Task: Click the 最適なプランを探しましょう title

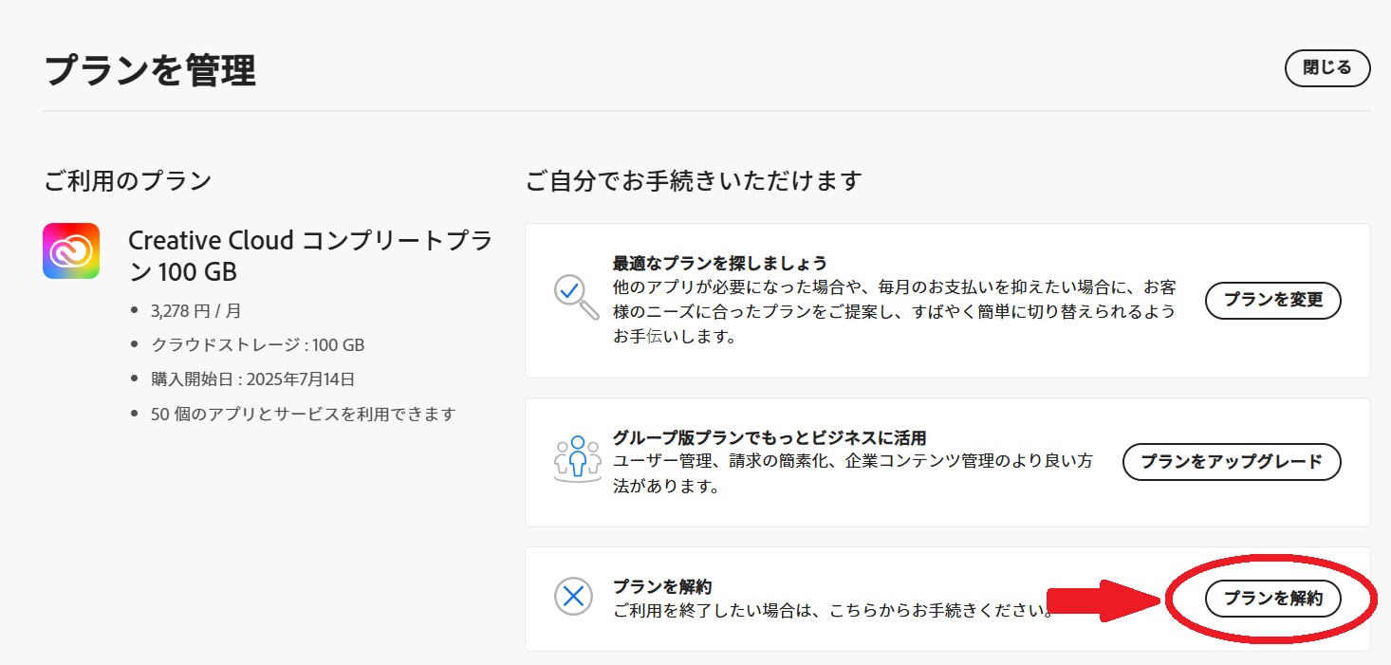Action: click(x=720, y=263)
